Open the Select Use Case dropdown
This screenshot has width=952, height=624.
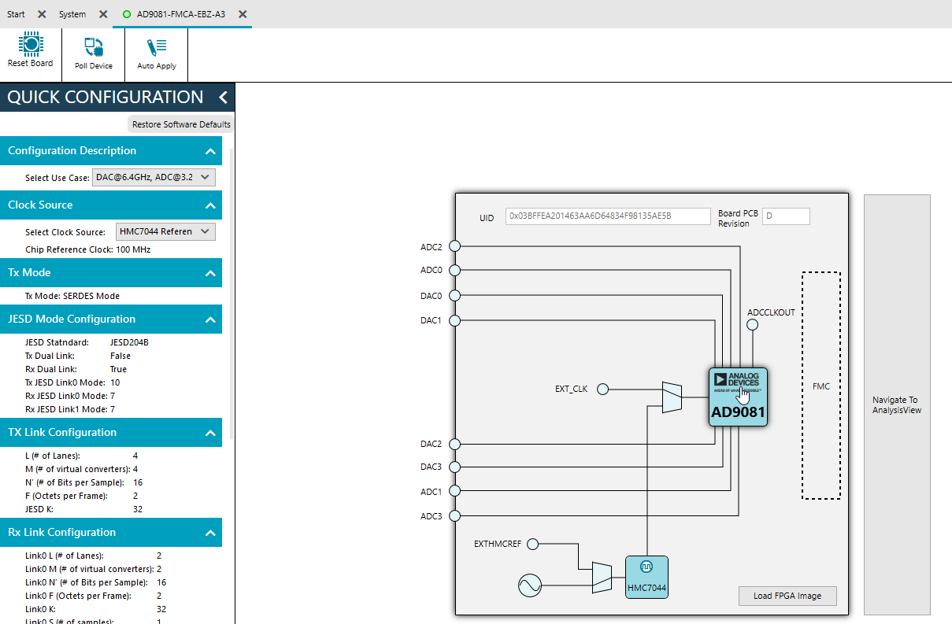(x=154, y=177)
